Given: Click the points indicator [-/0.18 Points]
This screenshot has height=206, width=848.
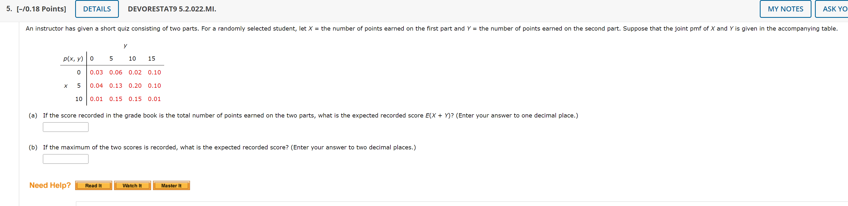Looking at the screenshot, I should 42,9.
